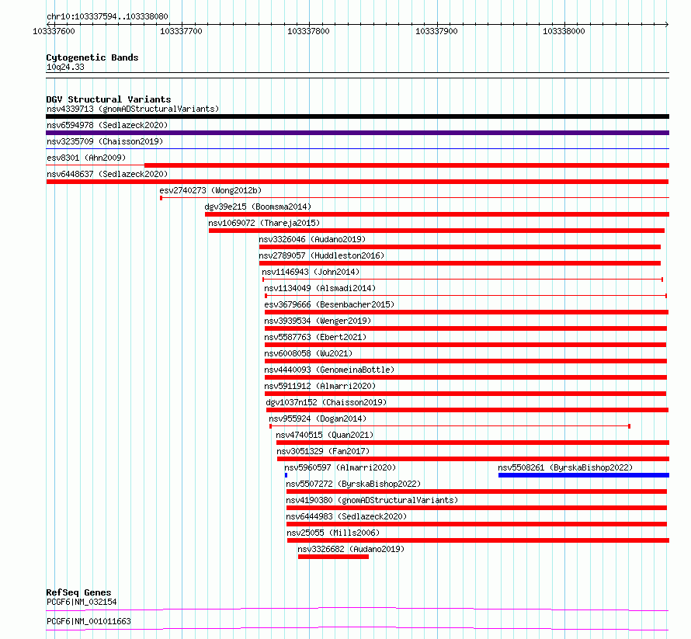Click the PCGF6|NM_032154 gene label
Screen dimensions: 691x639
click(82, 602)
